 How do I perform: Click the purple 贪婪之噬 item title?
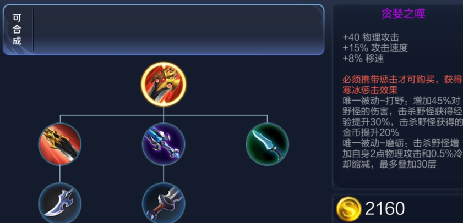403,14
